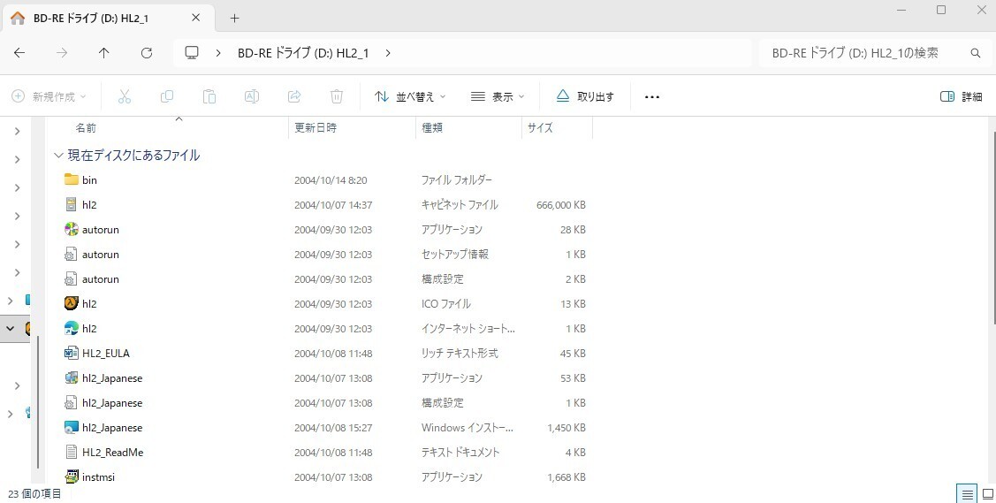Open the 表示 view dropdown
The width and height of the screenshot is (996, 503).
[498, 96]
